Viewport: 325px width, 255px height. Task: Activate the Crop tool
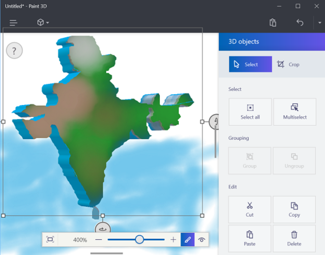288,64
